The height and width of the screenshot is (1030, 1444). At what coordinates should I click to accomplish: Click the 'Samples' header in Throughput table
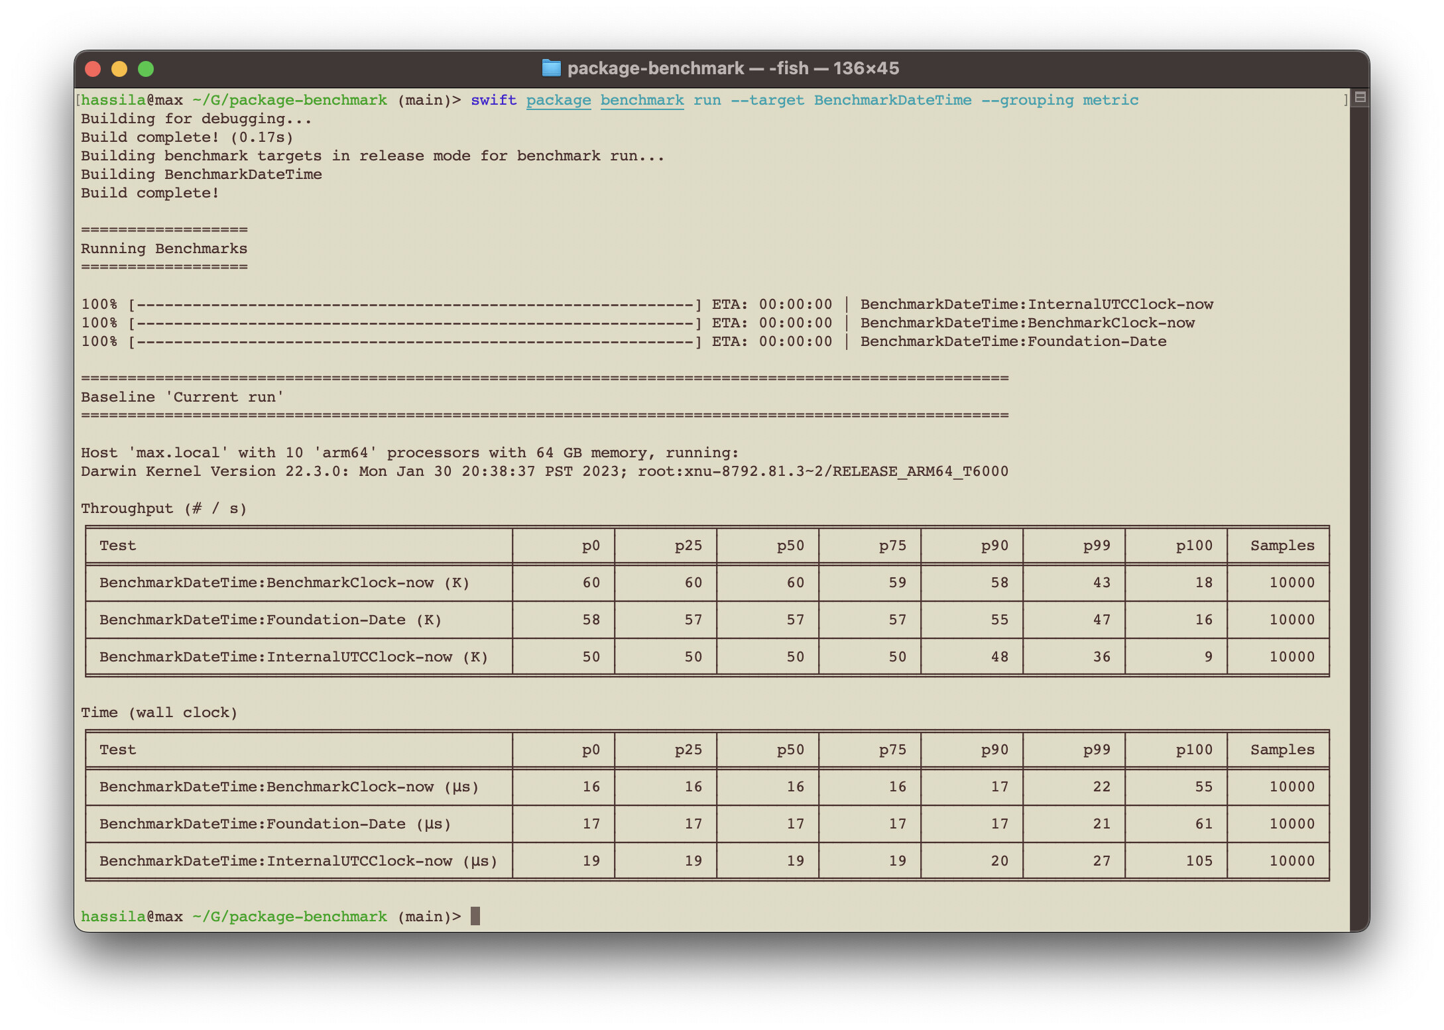(1282, 545)
